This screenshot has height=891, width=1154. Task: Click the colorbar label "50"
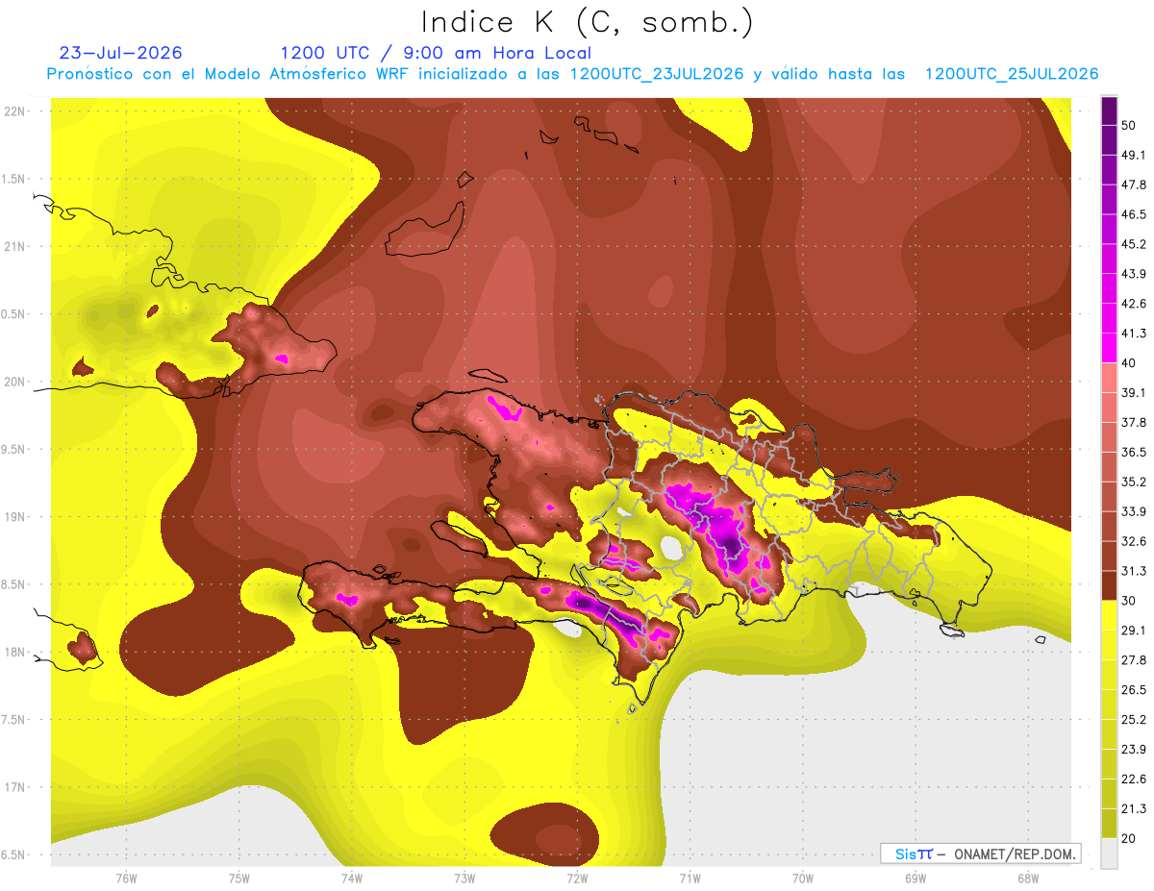1130,126
